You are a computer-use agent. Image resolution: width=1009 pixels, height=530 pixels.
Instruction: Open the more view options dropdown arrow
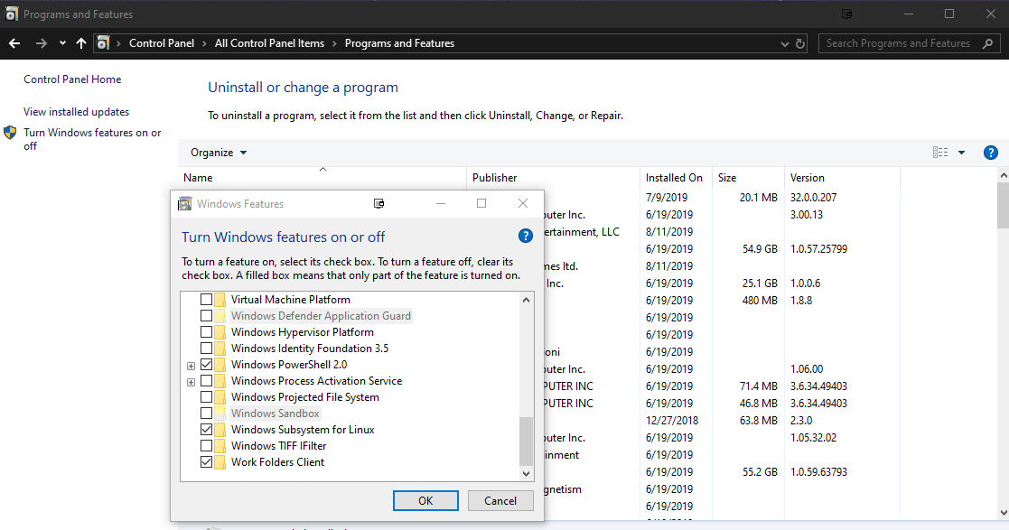coord(961,153)
